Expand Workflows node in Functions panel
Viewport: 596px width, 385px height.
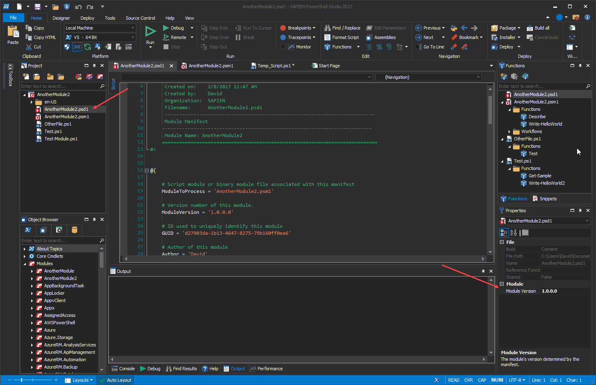coord(509,131)
